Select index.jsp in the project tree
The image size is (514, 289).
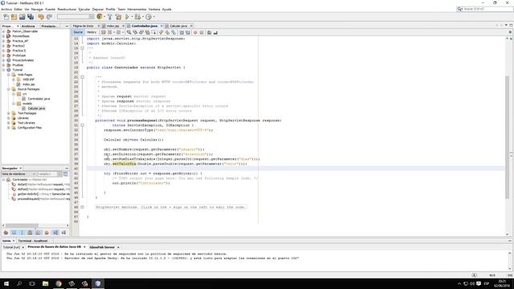(29, 84)
